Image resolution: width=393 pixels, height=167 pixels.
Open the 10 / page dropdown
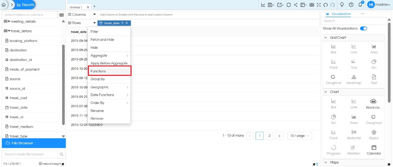coord(300,136)
